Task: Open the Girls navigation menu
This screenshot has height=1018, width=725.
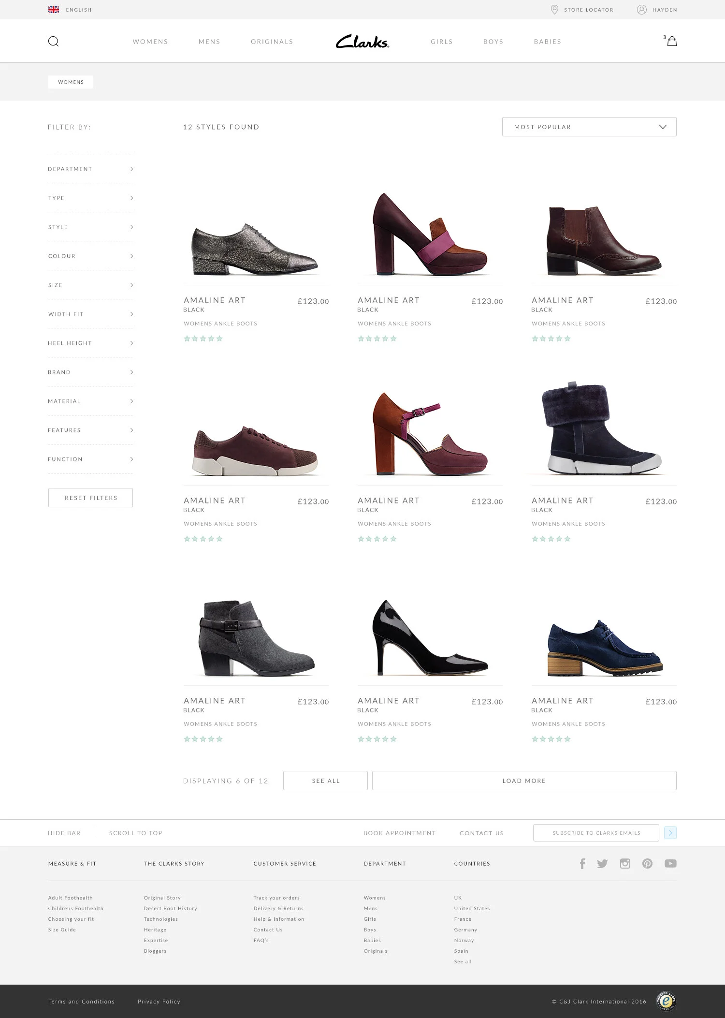Action: pos(442,42)
